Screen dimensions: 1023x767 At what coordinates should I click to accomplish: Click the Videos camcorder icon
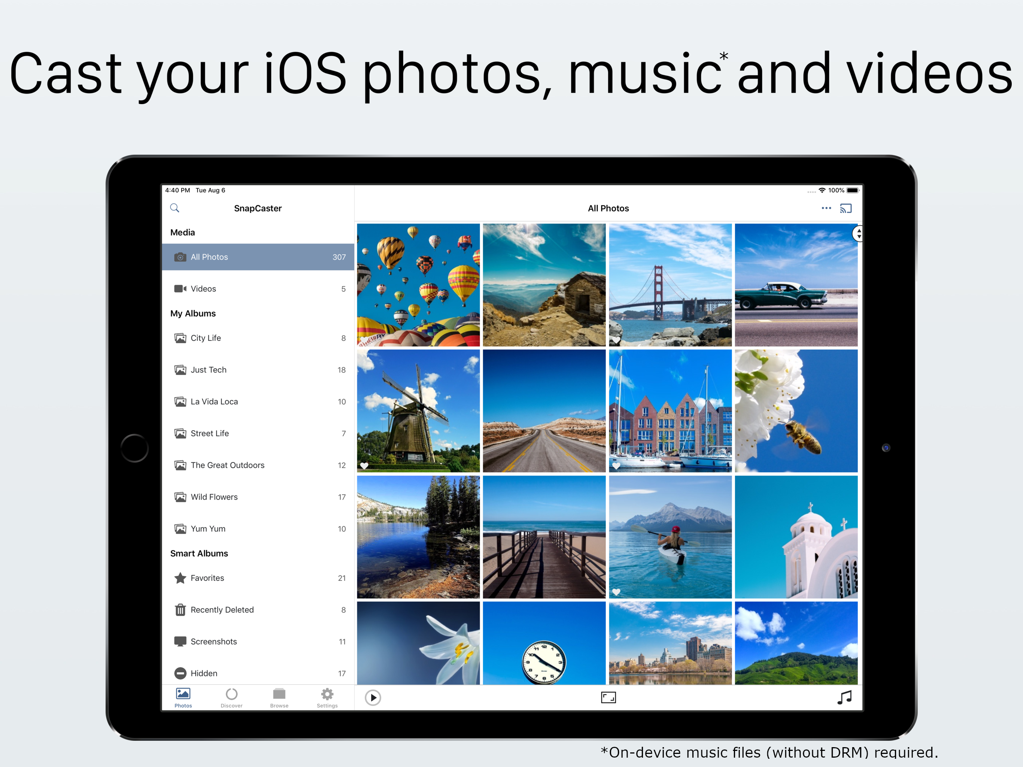[x=180, y=289]
